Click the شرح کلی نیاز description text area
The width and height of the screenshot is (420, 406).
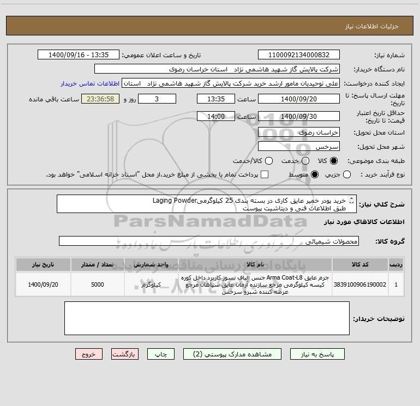207,204
